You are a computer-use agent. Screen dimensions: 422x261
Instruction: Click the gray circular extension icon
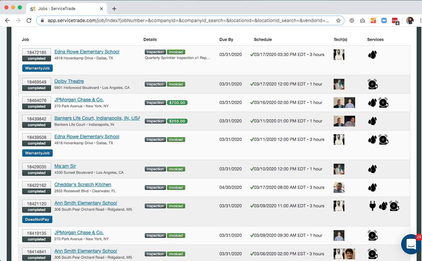click(x=352, y=20)
